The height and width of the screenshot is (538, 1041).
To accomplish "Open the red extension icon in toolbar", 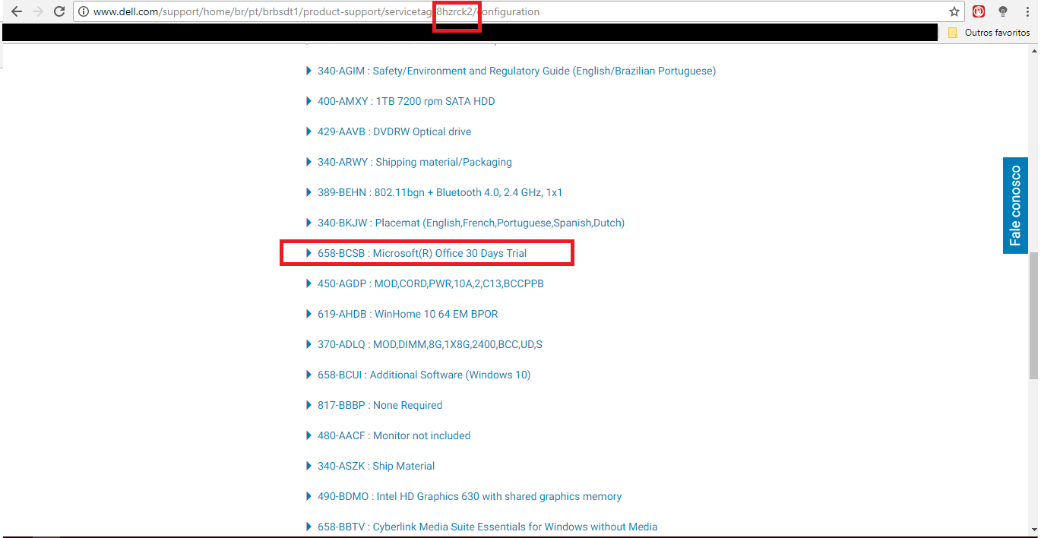I will [x=979, y=12].
